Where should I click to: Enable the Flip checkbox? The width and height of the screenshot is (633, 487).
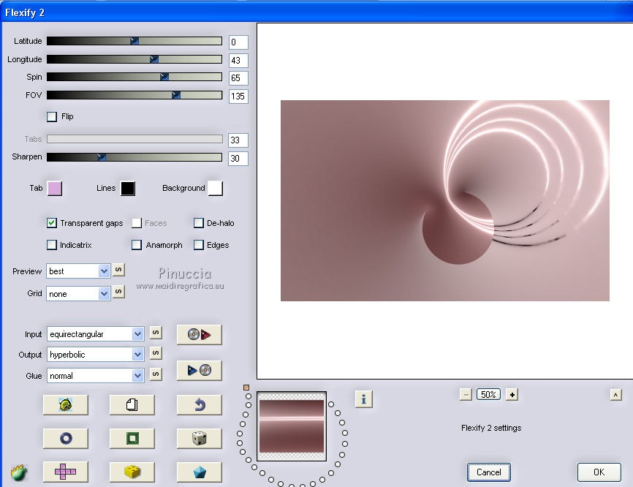52,117
